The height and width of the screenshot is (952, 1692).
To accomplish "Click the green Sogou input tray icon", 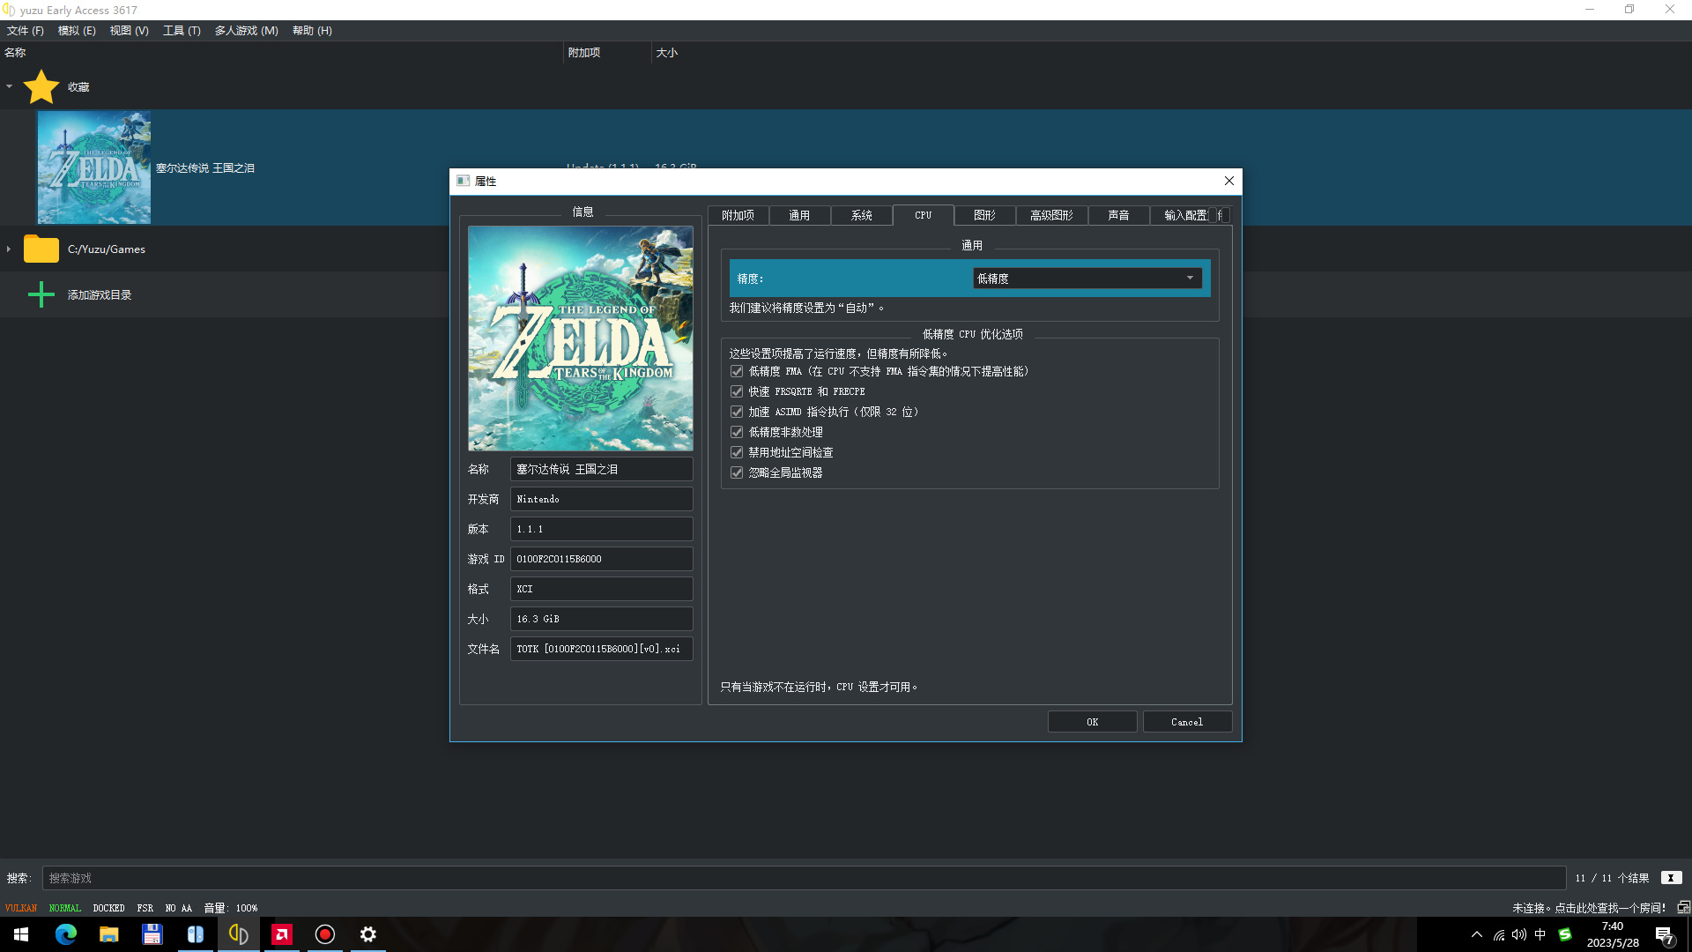I will 1565,934.
